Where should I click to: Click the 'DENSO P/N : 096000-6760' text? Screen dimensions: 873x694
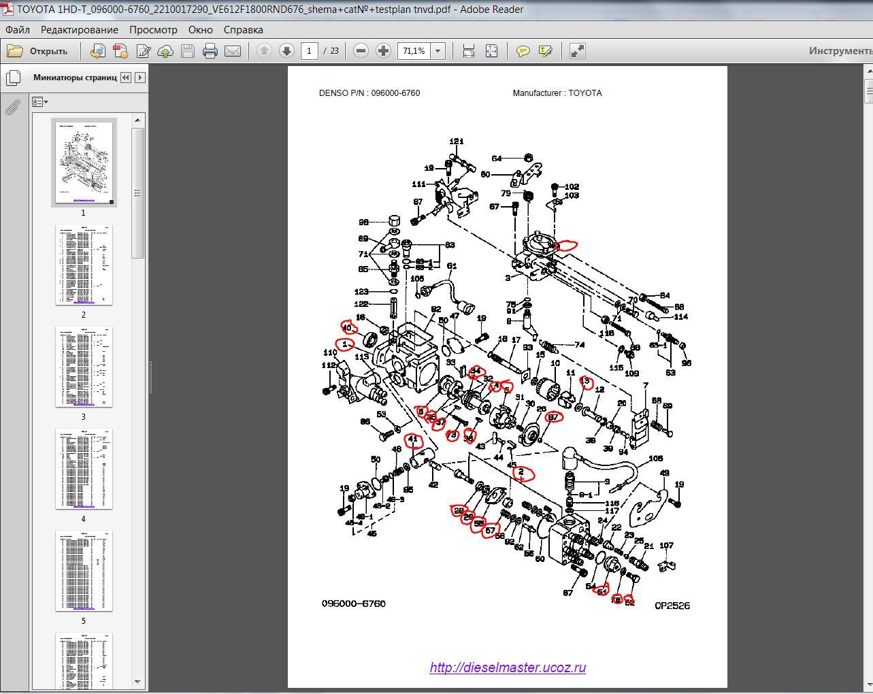pyautogui.click(x=369, y=93)
